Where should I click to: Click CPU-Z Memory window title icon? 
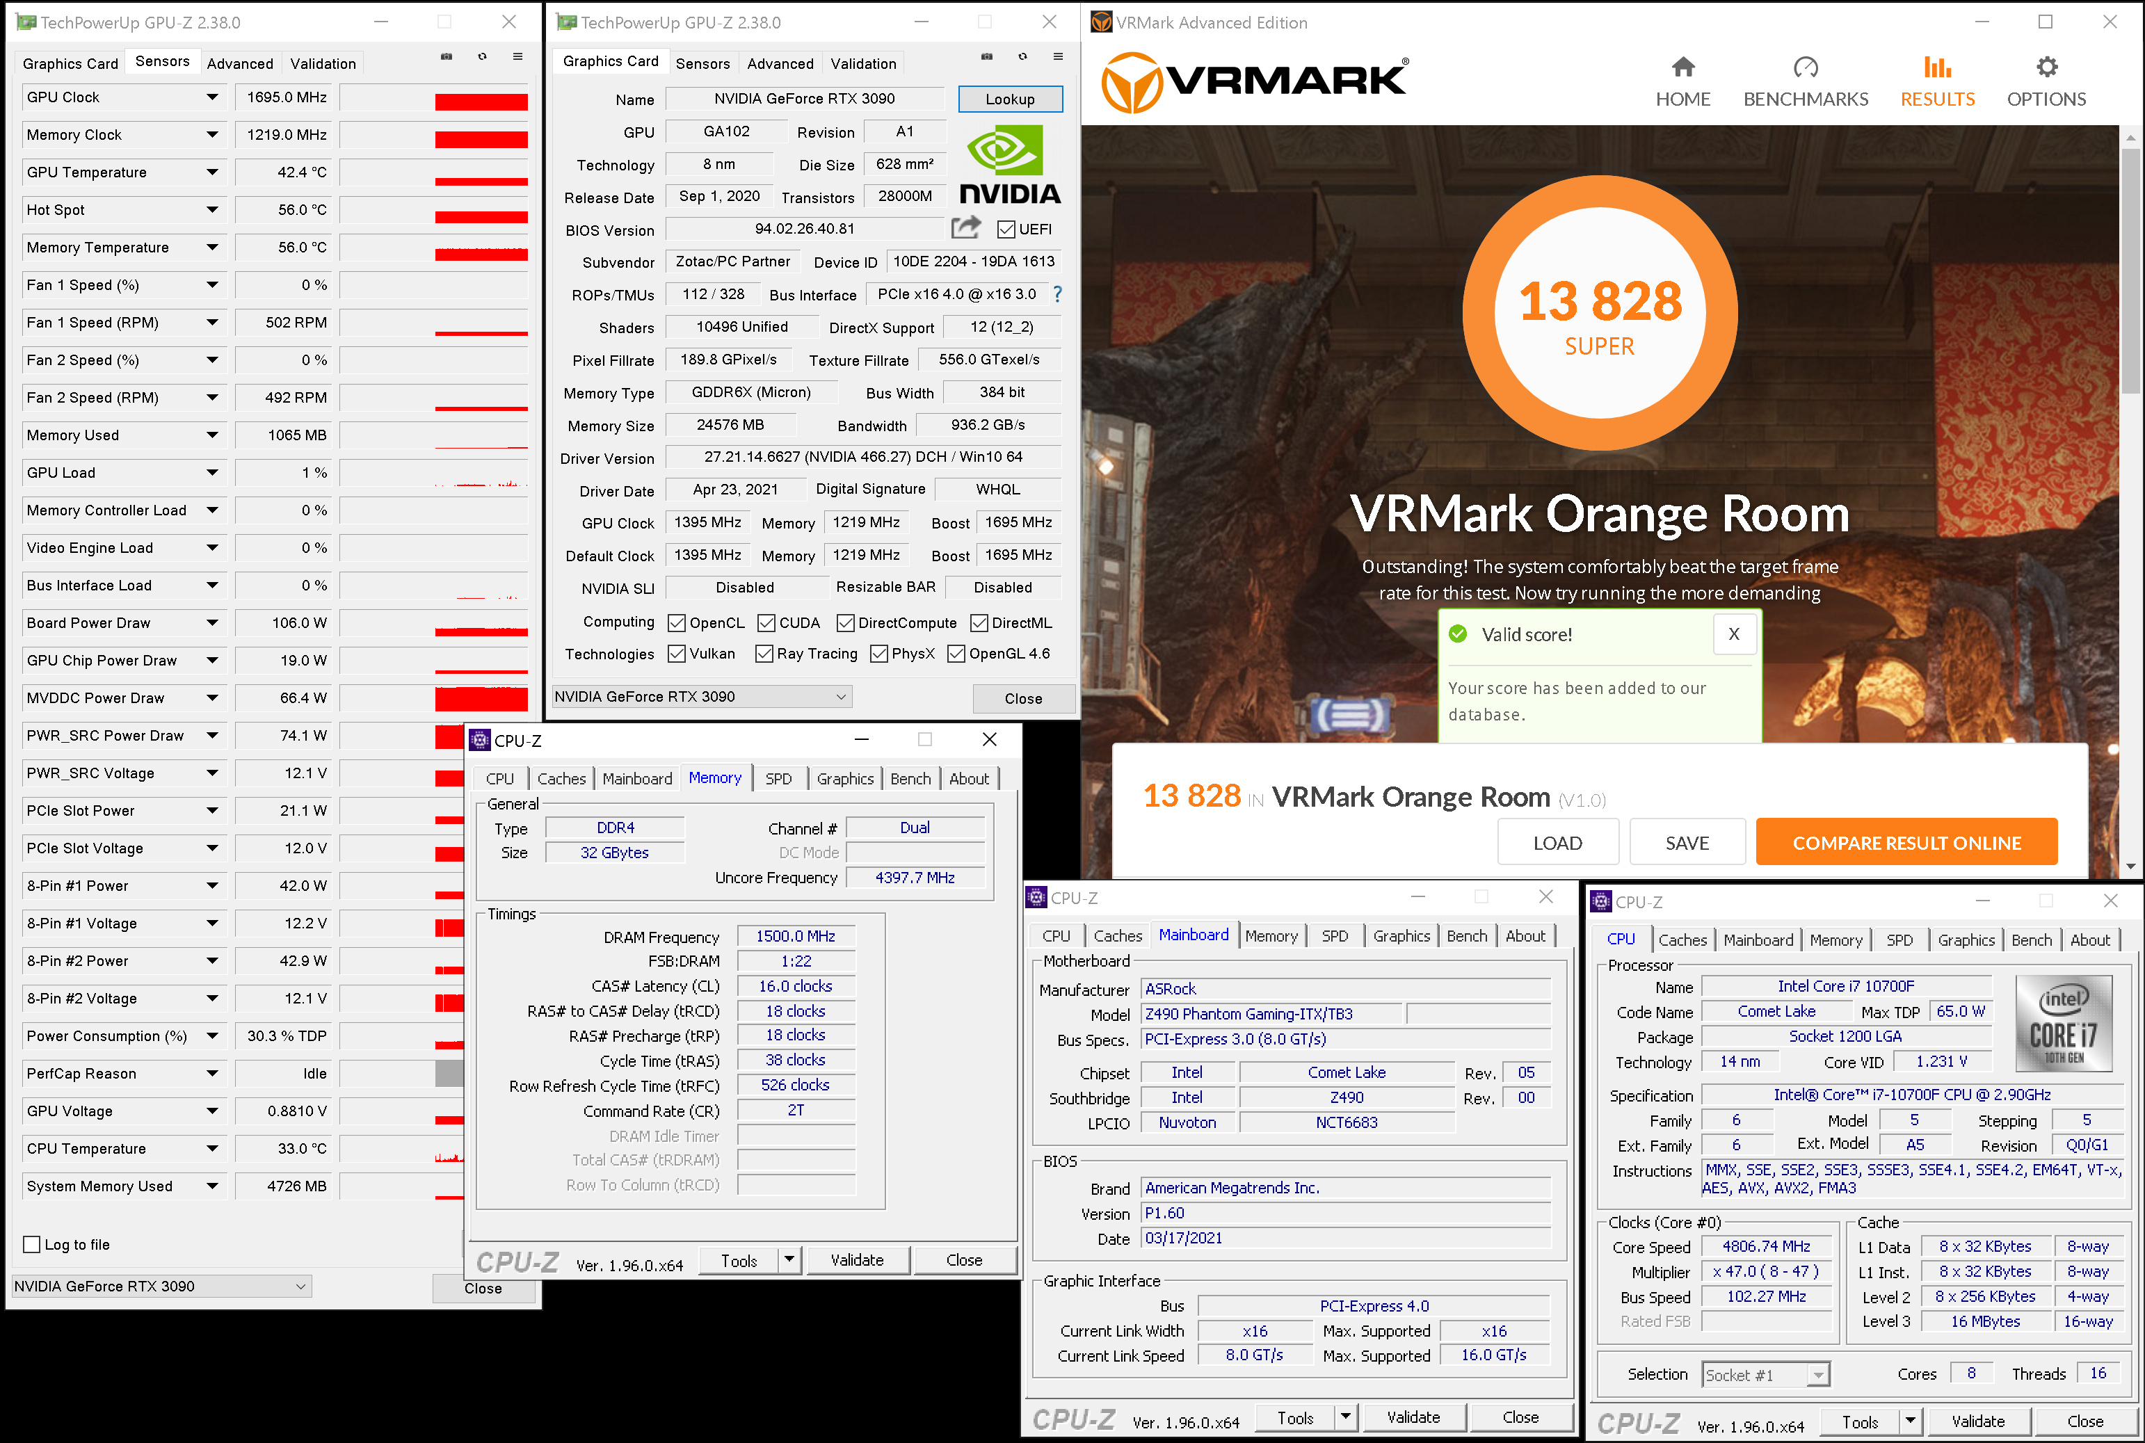click(x=479, y=740)
